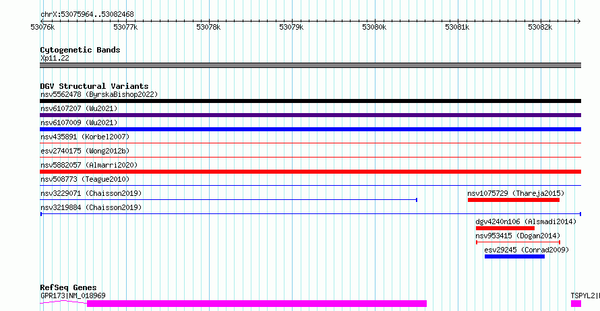Screen dimensions: 600x311
Task: Select the blue esv29245 variant bar
Action: 514,256
